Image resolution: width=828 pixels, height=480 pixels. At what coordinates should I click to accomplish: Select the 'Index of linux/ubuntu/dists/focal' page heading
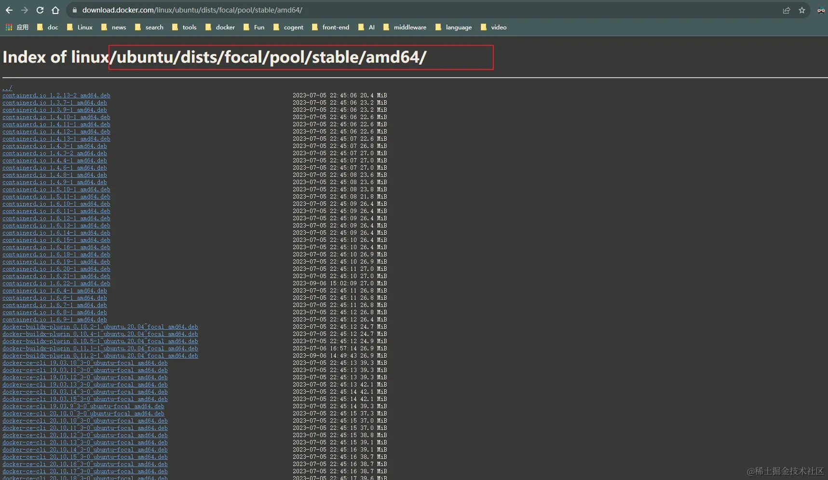click(x=215, y=57)
